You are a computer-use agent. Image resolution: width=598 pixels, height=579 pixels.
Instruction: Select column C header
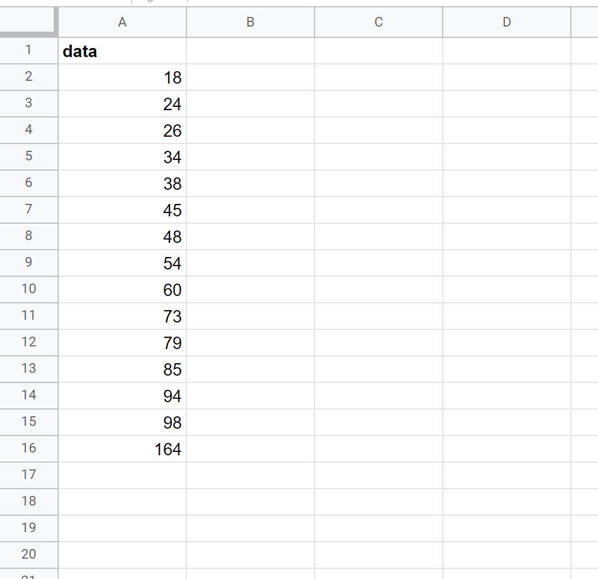[378, 23]
